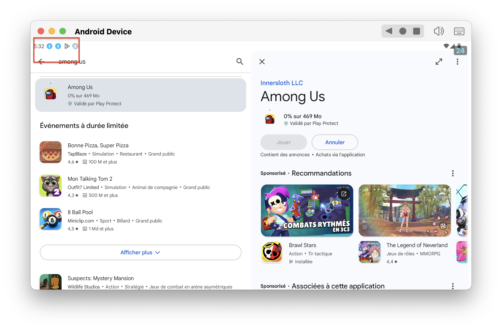Click the volume speaker icon
Image resolution: width=502 pixels, height=330 pixels.
point(439,31)
